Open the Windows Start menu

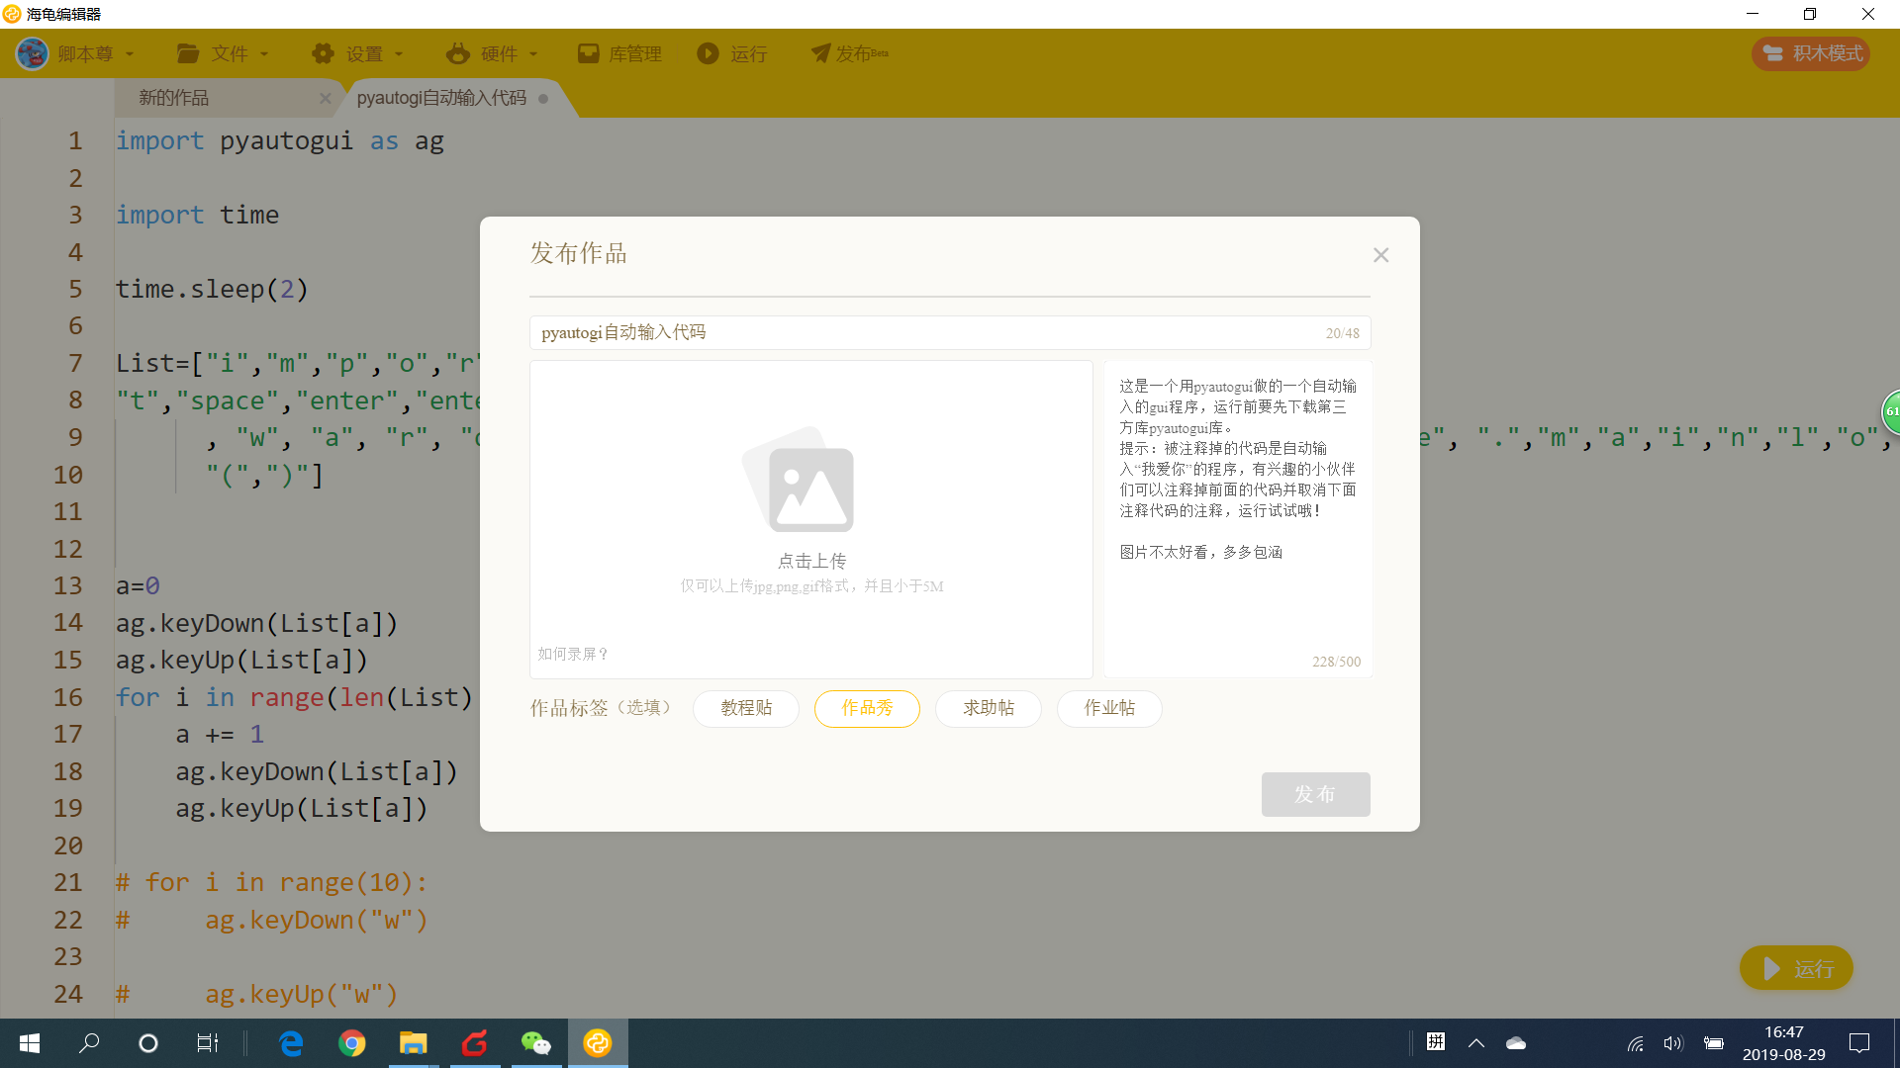[30, 1043]
